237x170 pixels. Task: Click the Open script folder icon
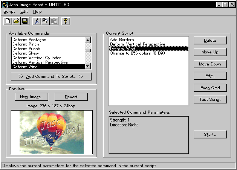[16, 21]
